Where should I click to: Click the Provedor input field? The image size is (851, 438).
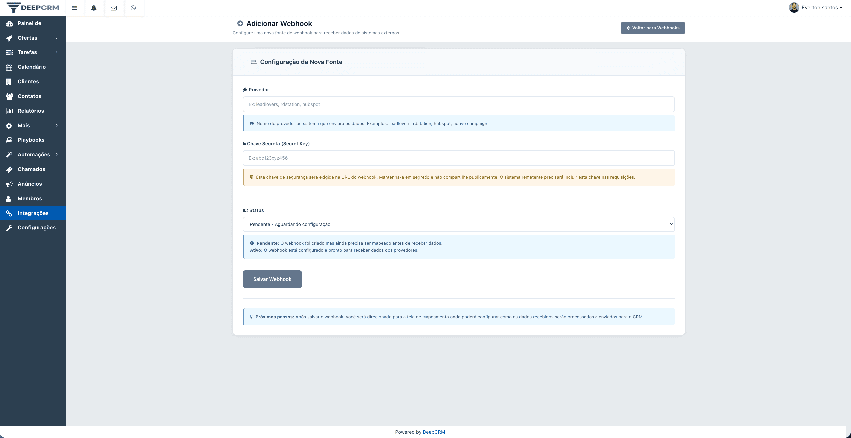[x=458, y=104]
